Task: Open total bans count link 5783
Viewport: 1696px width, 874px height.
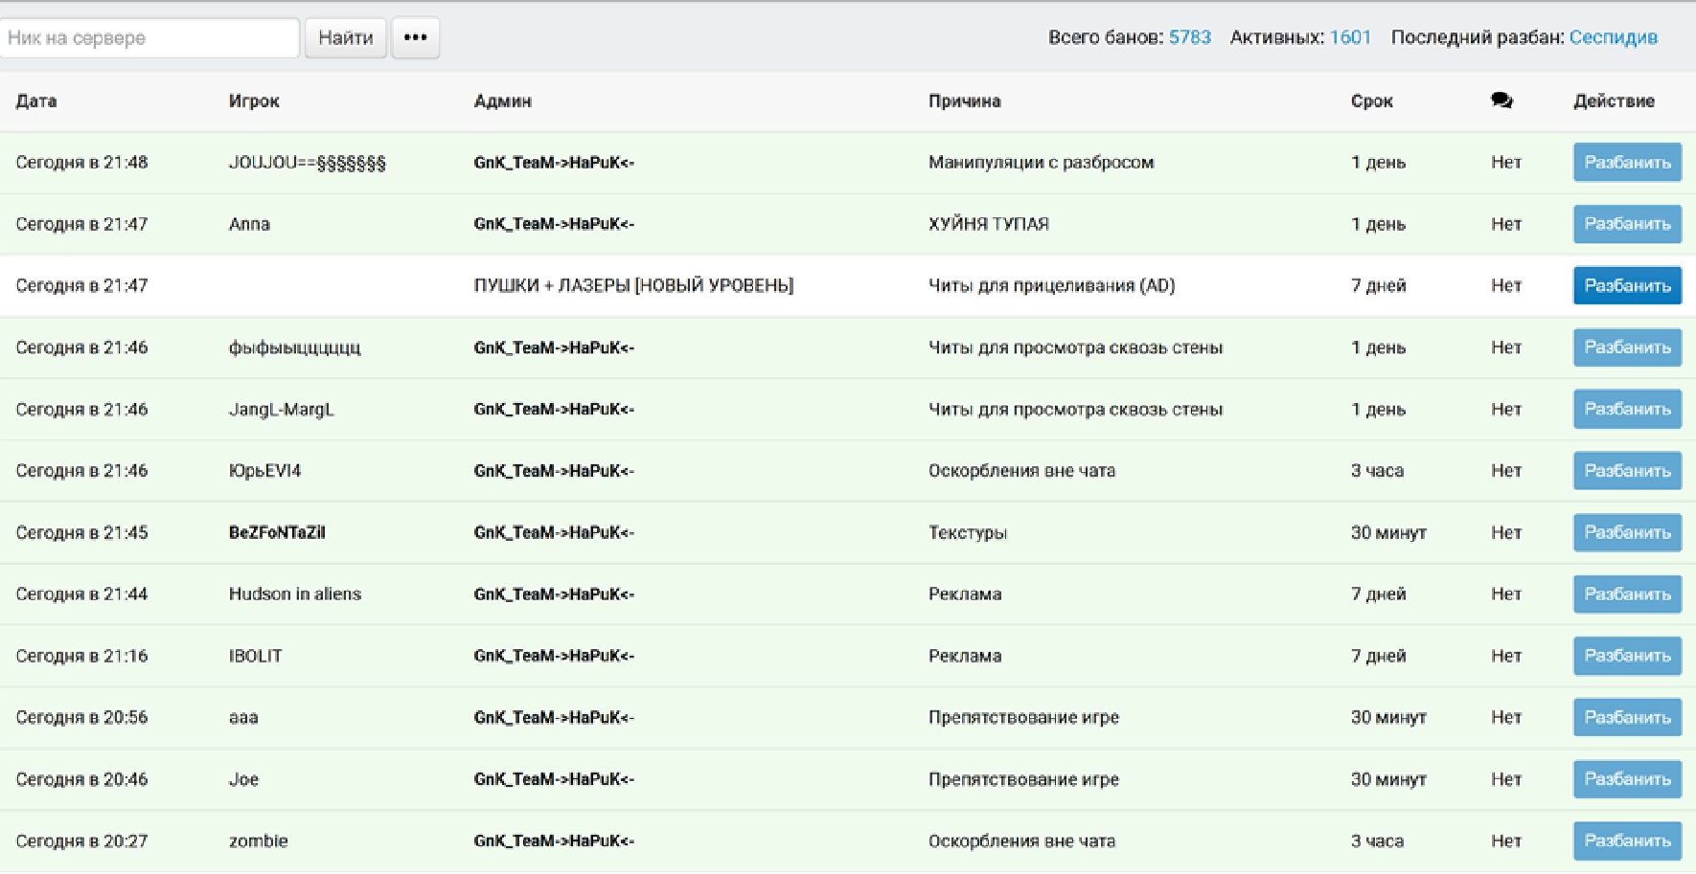Action: pos(1189,37)
